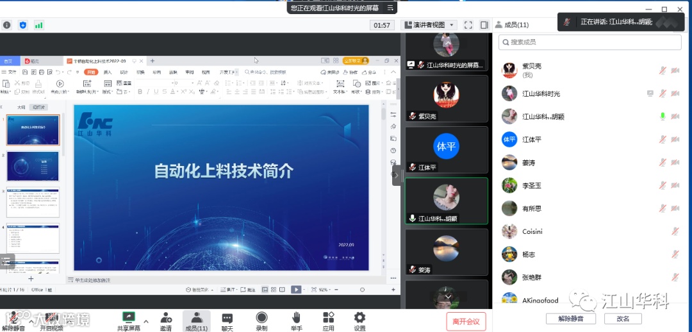The height and width of the screenshot is (332, 692).
Task: Open the screen-viewing options menu at top
Action: (x=390, y=8)
